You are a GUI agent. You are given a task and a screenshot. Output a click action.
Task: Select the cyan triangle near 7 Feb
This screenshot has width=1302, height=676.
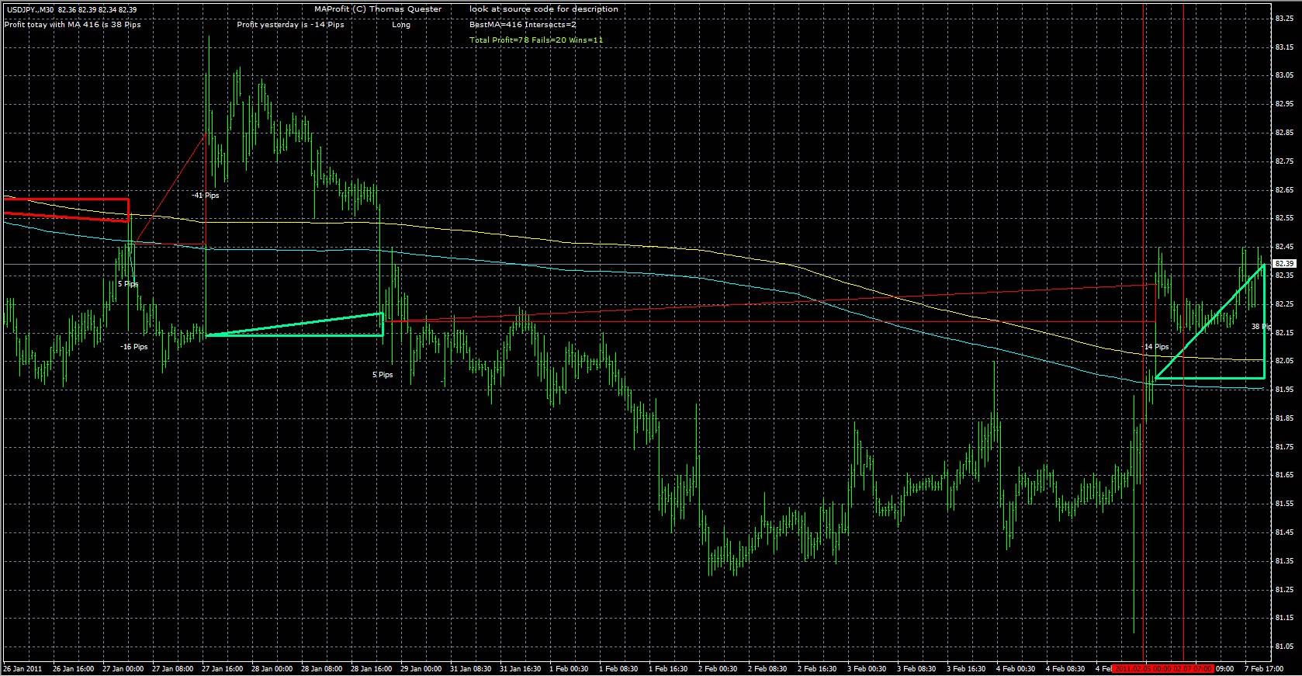pos(1210,321)
